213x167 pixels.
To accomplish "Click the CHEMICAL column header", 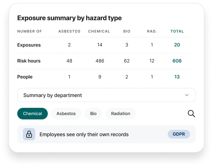I will [99, 31].
